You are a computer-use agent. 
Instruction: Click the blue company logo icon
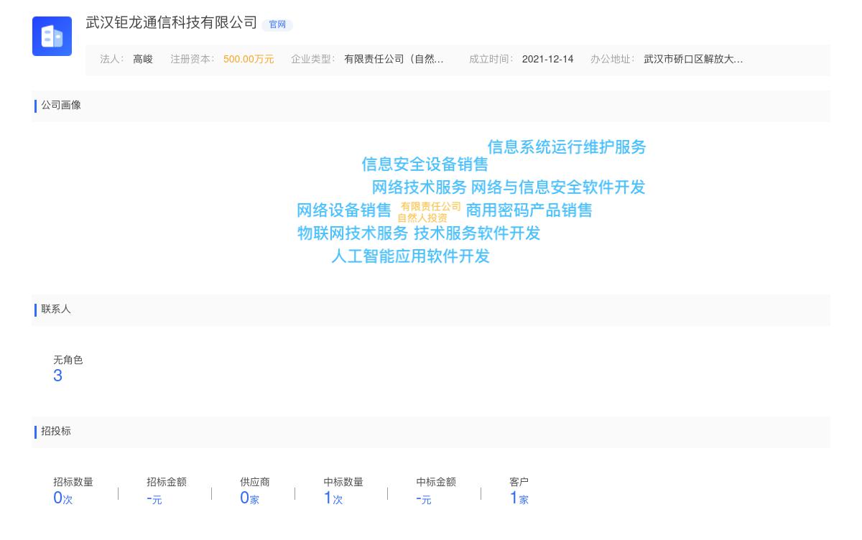[52, 36]
